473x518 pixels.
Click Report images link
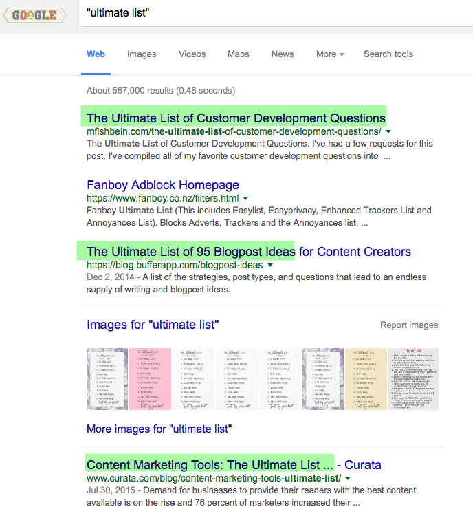(x=408, y=325)
